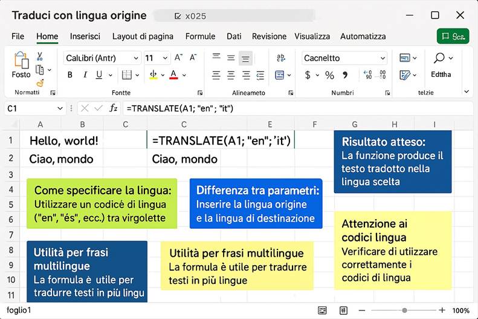Open the Fontte group dialog launcher

tap(200, 93)
